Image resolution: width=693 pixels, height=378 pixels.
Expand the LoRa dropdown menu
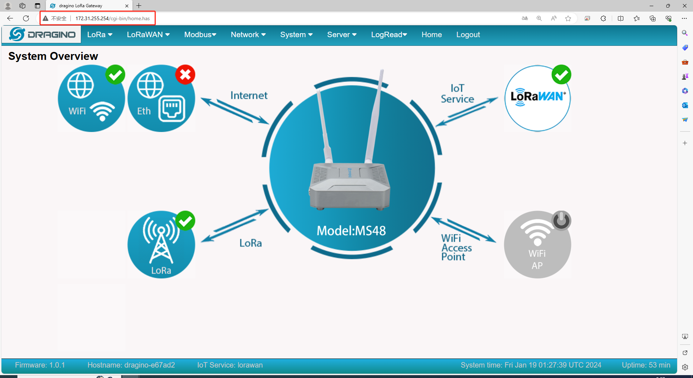point(100,35)
